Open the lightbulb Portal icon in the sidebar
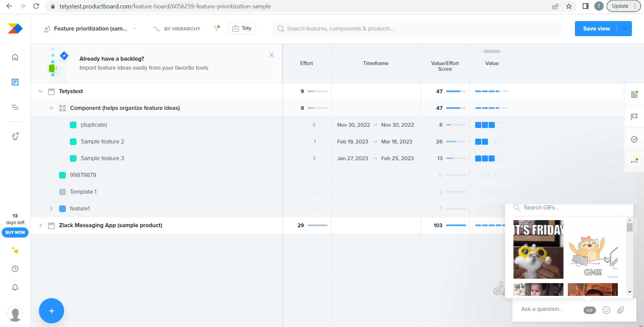The image size is (644, 327). (x=15, y=136)
